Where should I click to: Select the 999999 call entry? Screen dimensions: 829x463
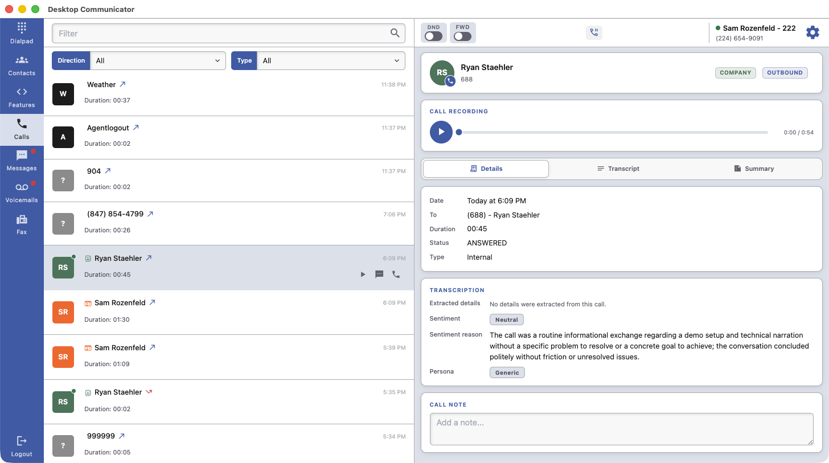point(229,444)
